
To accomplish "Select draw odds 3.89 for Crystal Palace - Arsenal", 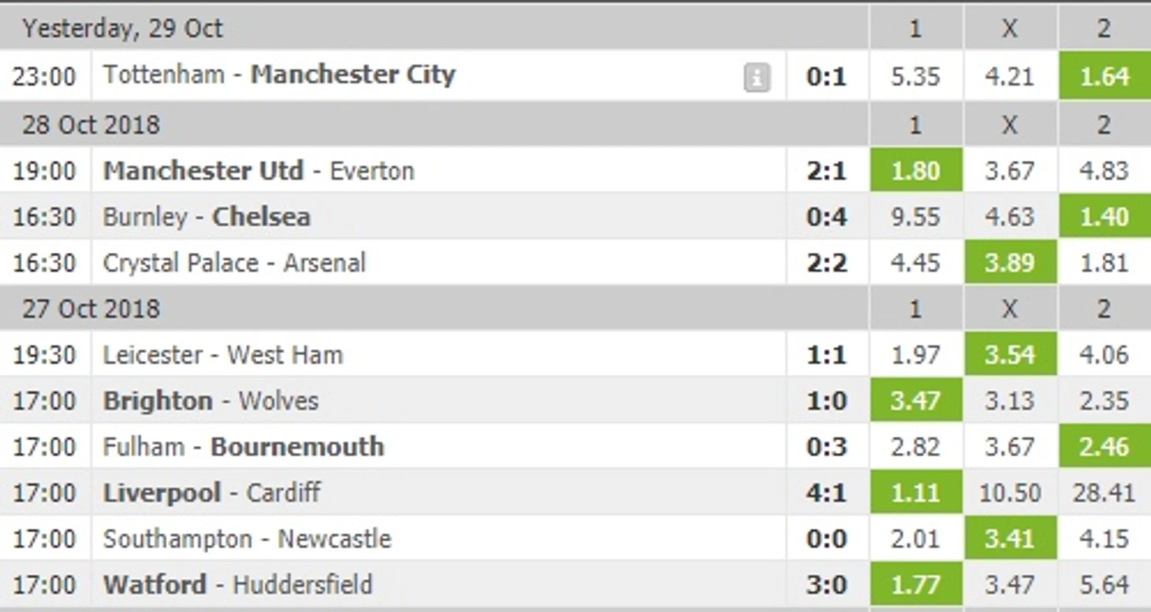I will [x=1010, y=263].
